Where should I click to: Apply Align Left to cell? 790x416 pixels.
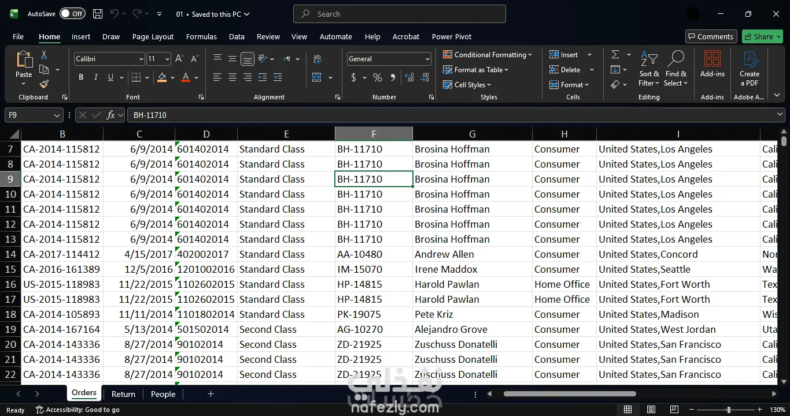[x=217, y=77]
